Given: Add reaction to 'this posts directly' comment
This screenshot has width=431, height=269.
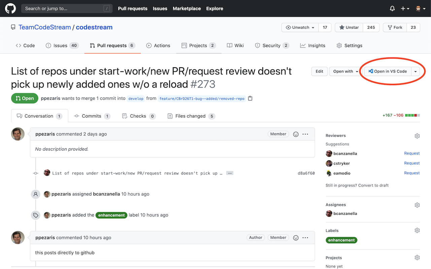Looking at the screenshot, I should [x=296, y=238].
